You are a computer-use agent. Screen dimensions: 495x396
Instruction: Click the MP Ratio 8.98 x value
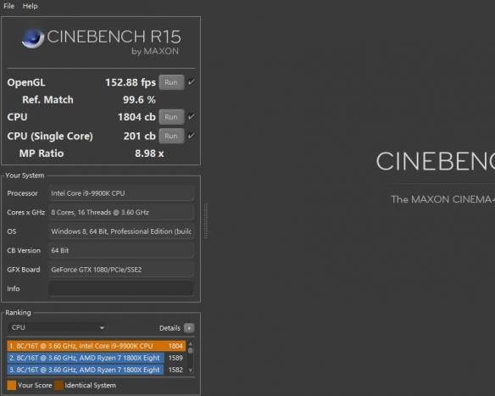point(149,153)
